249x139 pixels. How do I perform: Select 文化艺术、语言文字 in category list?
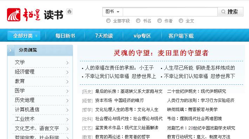37,128
